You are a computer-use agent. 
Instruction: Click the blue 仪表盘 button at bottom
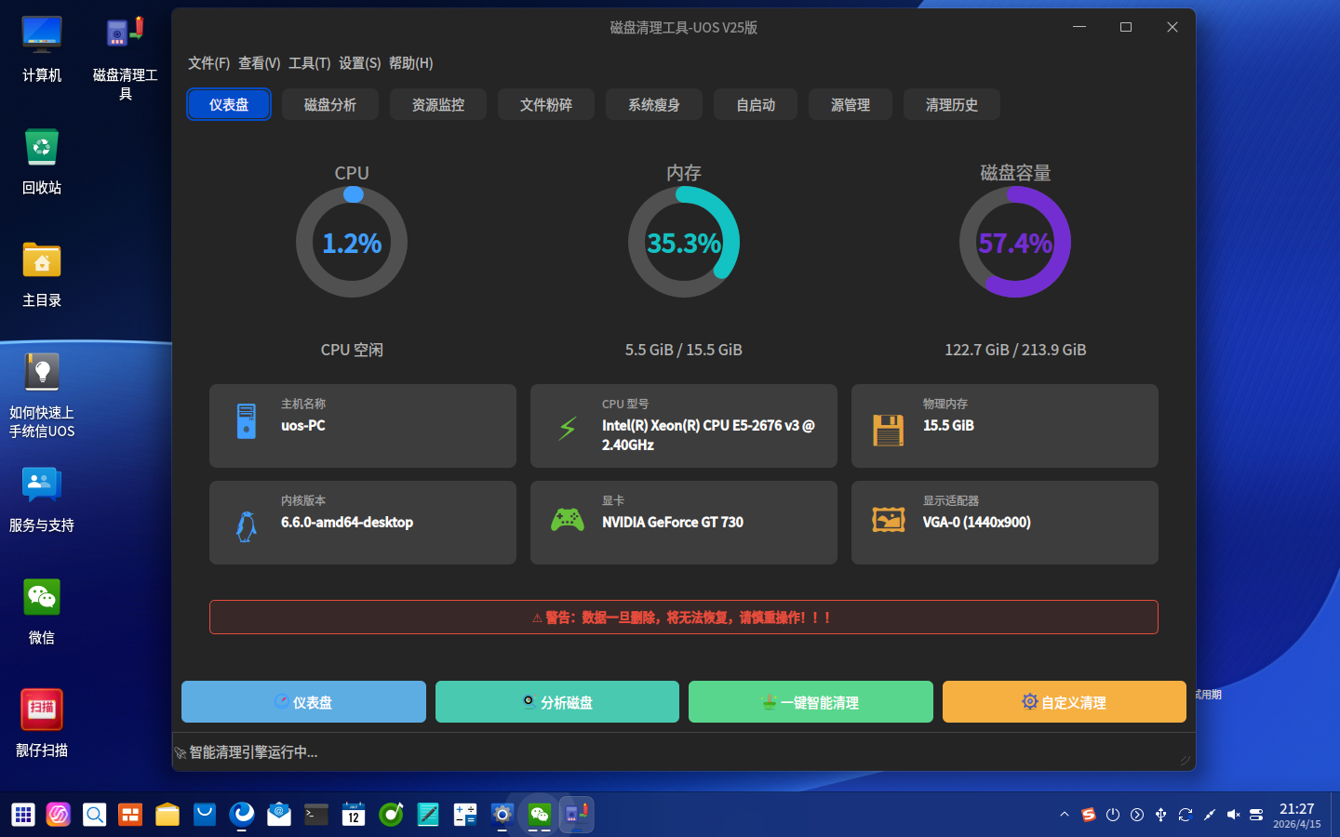pyautogui.click(x=303, y=702)
